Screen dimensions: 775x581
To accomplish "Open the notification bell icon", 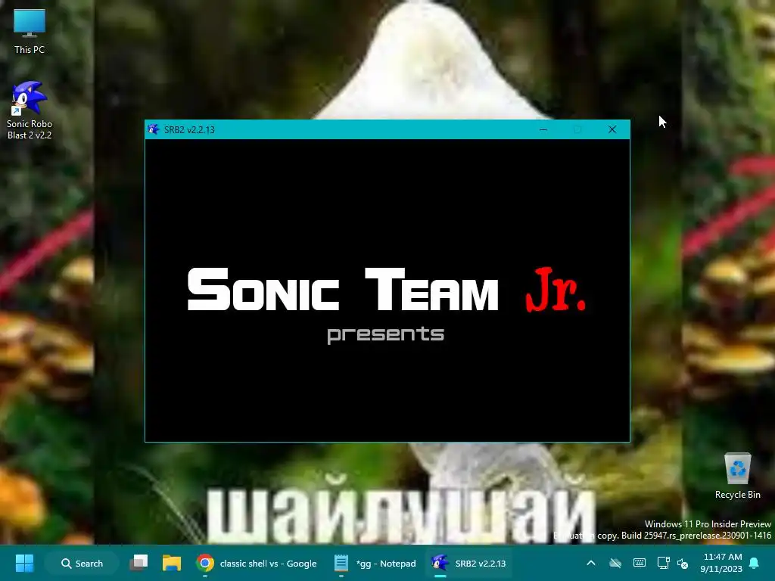I will pos(755,563).
